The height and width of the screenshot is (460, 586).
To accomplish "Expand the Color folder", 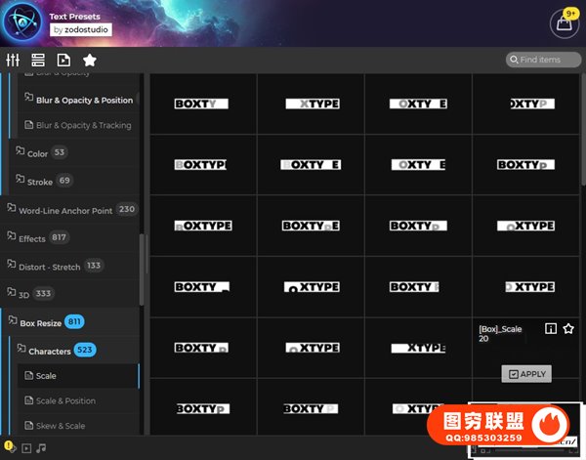I will coord(37,153).
